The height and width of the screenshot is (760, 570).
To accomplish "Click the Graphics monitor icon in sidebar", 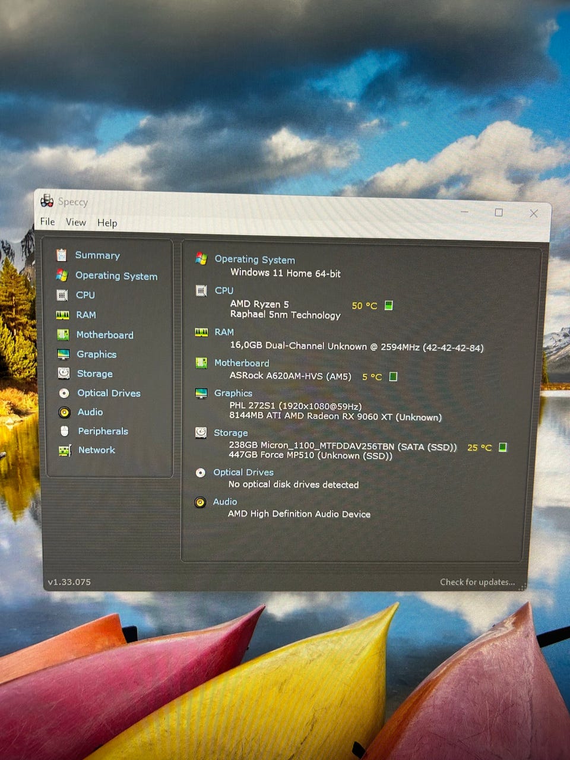I will [x=64, y=354].
